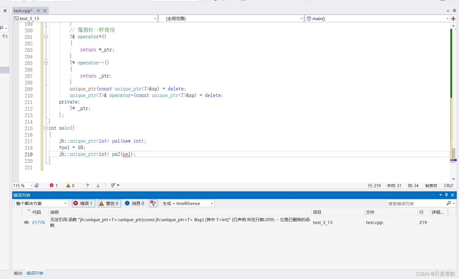Go to previous issue with up arrow

pyautogui.click(x=88, y=185)
